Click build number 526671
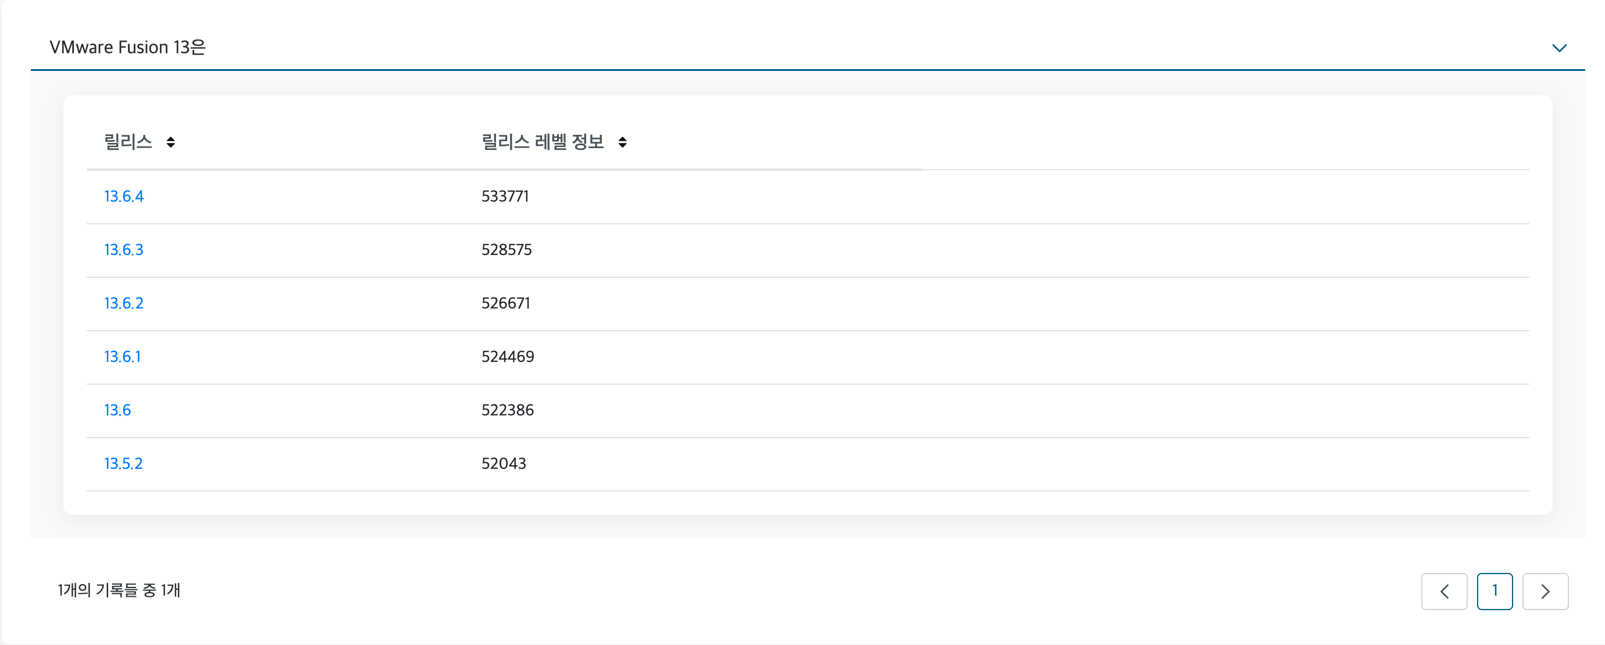This screenshot has width=1605, height=645. 506,304
